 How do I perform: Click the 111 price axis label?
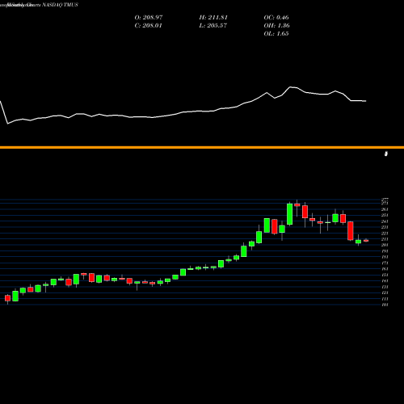pos(385,299)
